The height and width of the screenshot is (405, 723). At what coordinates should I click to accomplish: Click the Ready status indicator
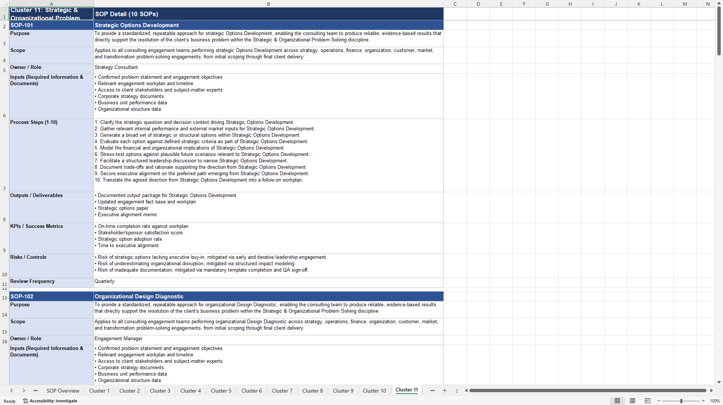click(x=9, y=401)
